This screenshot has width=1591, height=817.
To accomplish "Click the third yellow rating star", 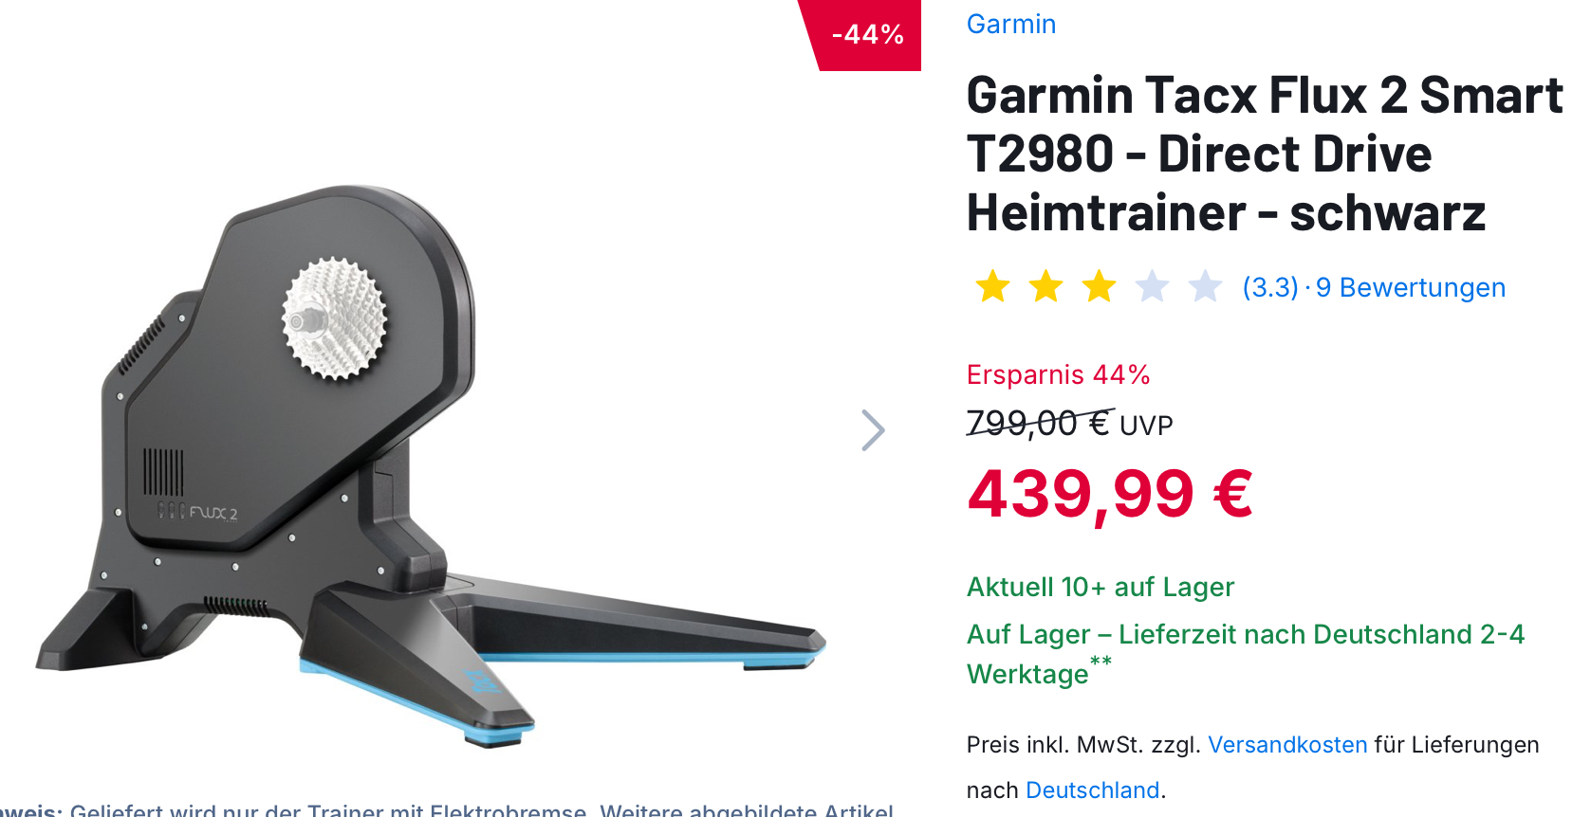I will [1099, 286].
